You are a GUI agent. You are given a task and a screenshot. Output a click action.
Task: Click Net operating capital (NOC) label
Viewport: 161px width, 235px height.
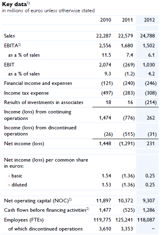click(x=38, y=201)
